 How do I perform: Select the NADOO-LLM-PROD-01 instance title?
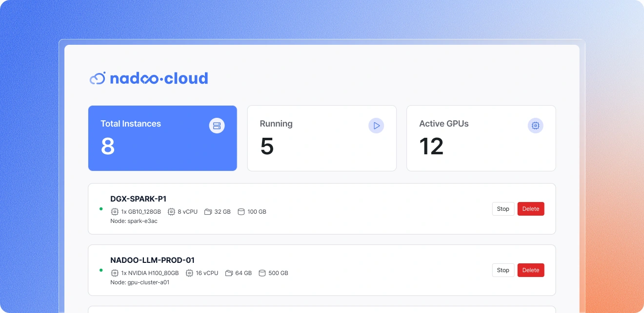[153, 260]
